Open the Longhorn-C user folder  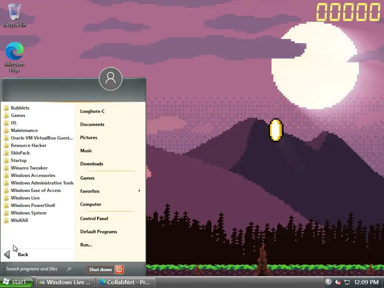(x=92, y=111)
